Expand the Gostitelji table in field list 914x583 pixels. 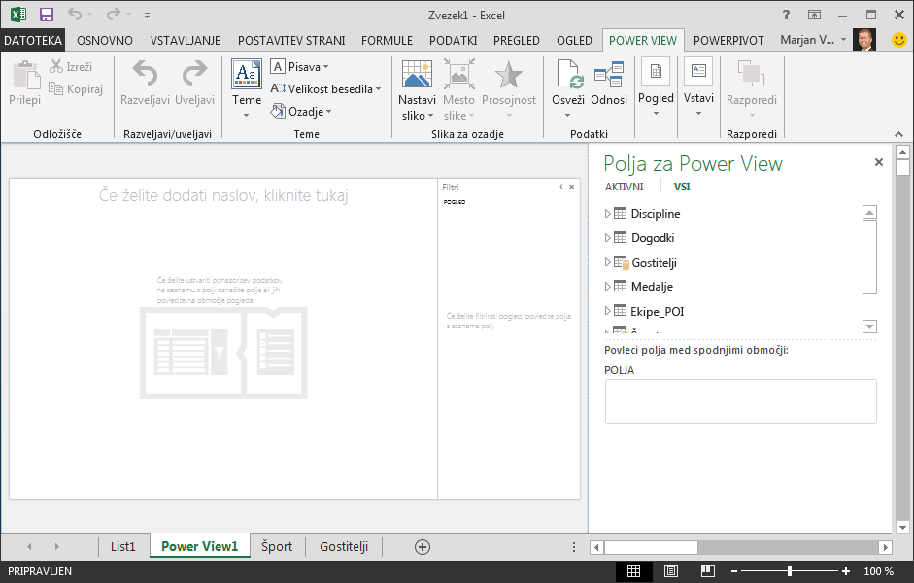coord(607,262)
